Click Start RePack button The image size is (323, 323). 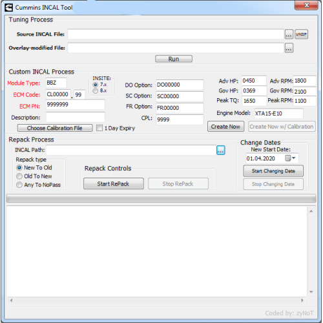pyautogui.click(x=114, y=183)
